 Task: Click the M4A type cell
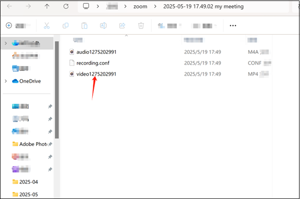pyautogui.click(x=258, y=52)
